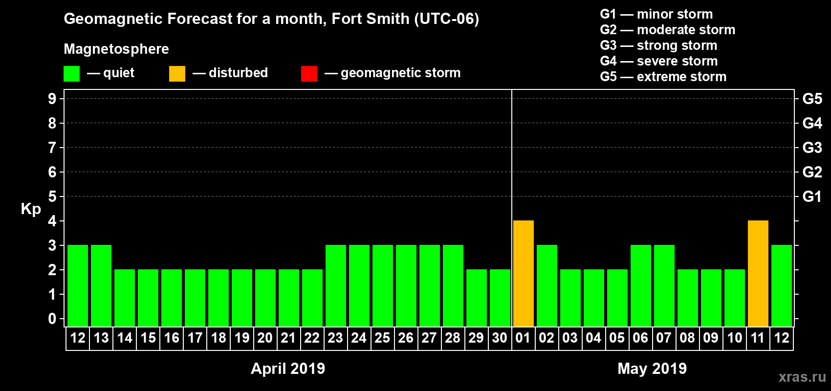The image size is (831, 391).
Task: Click the date label '28' on the axis
Action: [x=453, y=338]
